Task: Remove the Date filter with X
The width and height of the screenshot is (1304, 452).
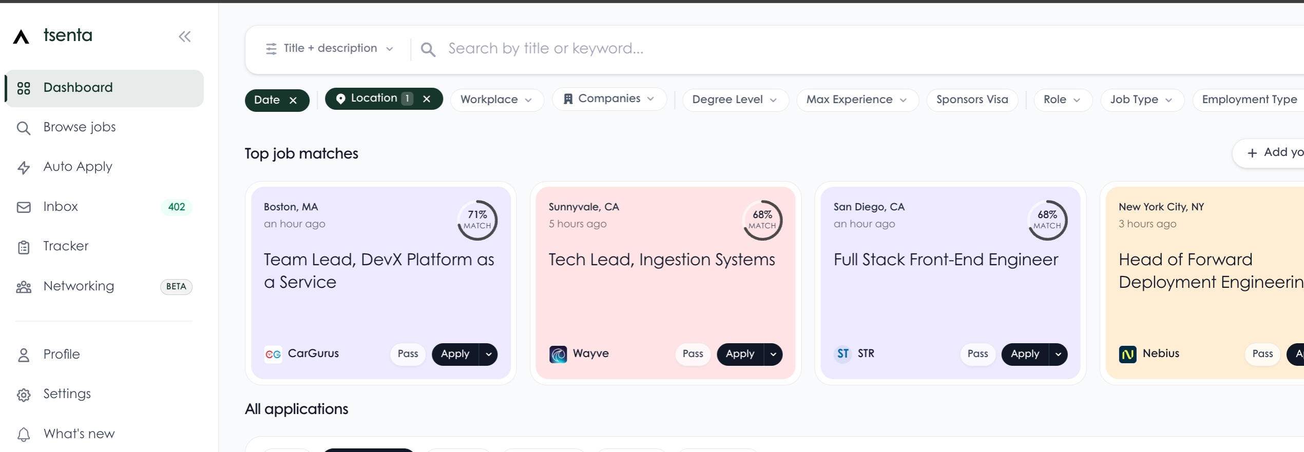Action: click(x=293, y=101)
